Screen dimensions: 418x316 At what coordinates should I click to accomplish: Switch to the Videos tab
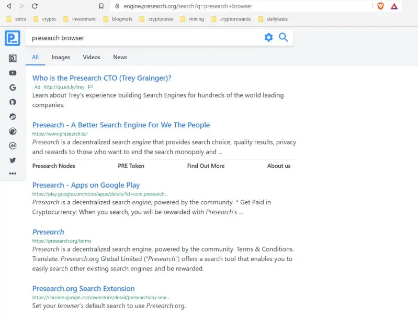[x=92, y=57]
